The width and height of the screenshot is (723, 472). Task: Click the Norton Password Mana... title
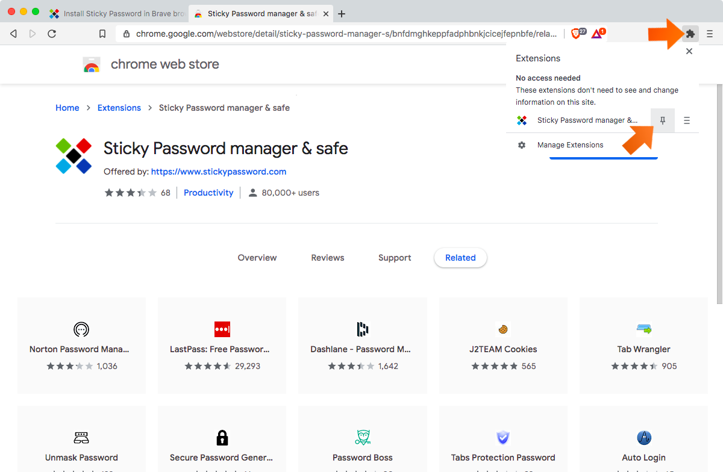(80, 349)
